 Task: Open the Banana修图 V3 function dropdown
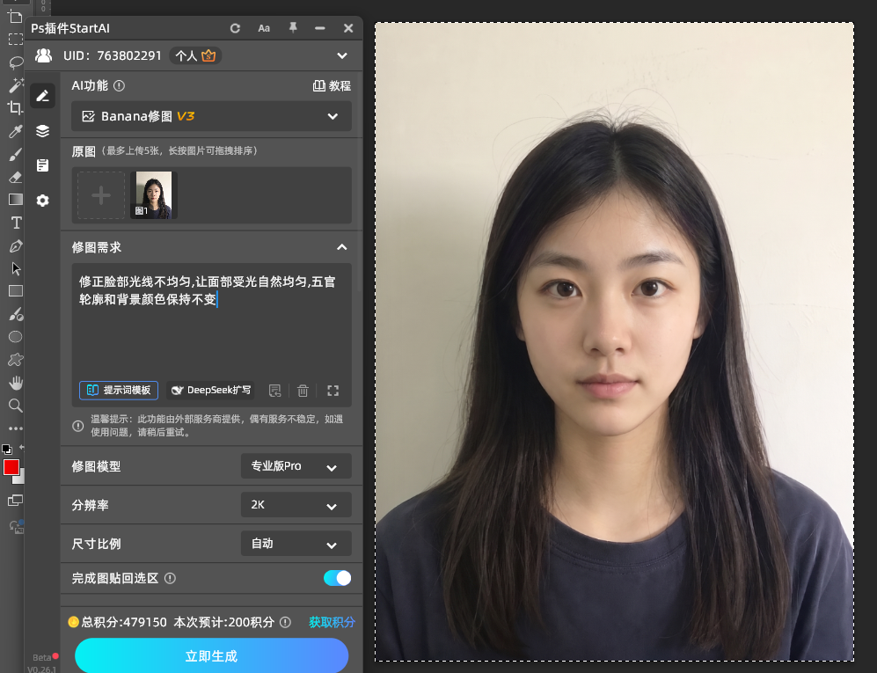[211, 116]
